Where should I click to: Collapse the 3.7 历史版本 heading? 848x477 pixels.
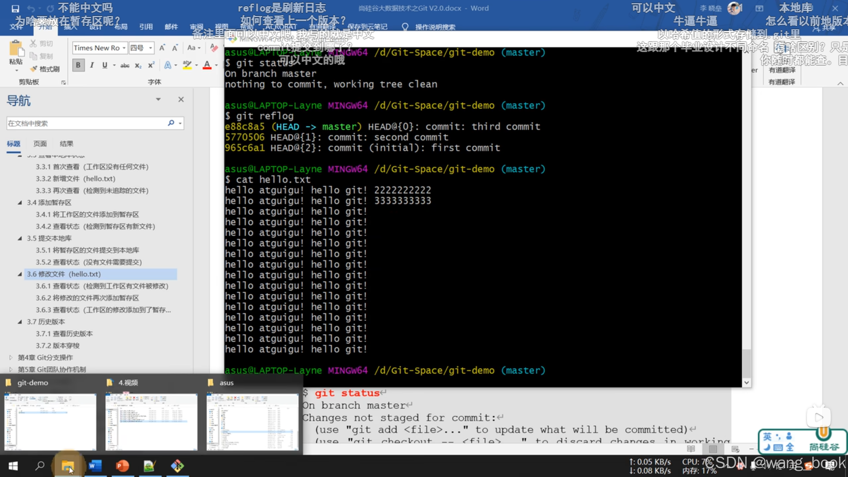(x=20, y=322)
